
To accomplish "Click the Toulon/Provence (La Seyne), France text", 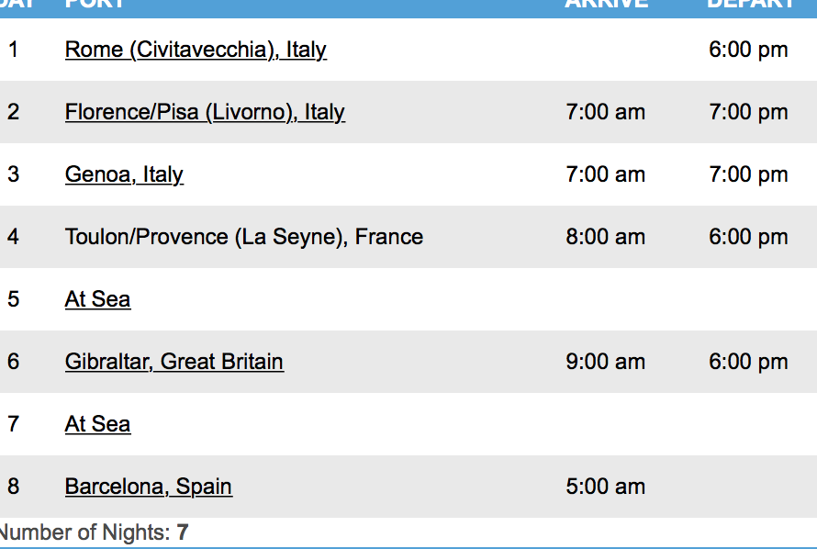I will (x=244, y=237).
